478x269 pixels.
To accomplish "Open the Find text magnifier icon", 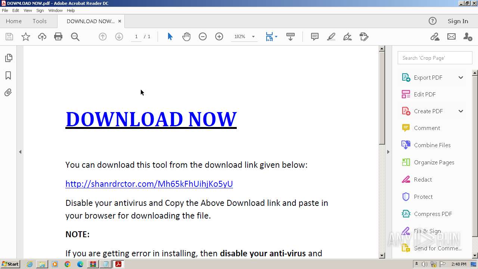I will coord(75,37).
